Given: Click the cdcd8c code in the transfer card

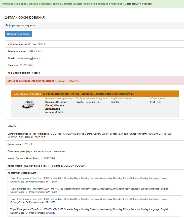Looking at the screenshot, I should (115, 102).
